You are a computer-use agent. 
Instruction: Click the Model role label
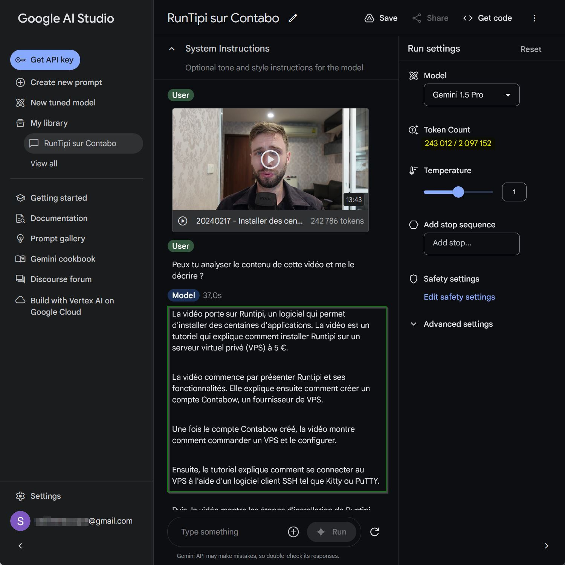(183, 295)
